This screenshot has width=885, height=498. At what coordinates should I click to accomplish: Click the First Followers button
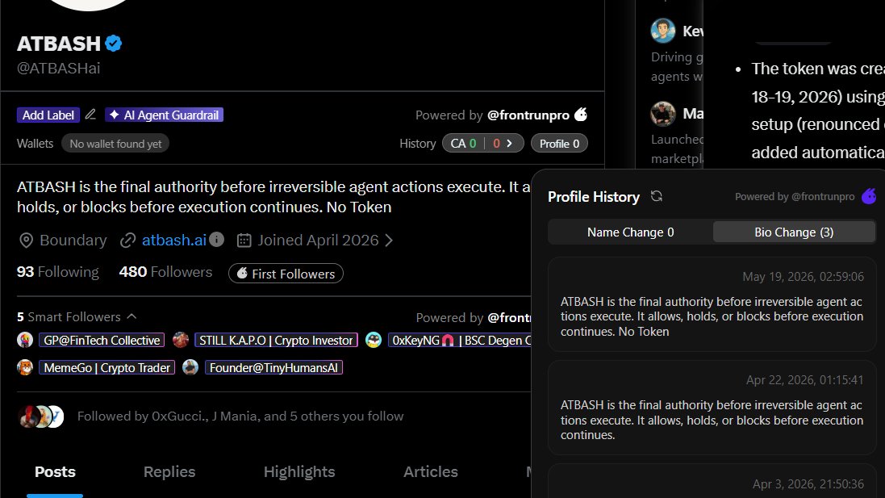(x=286, y=274)
